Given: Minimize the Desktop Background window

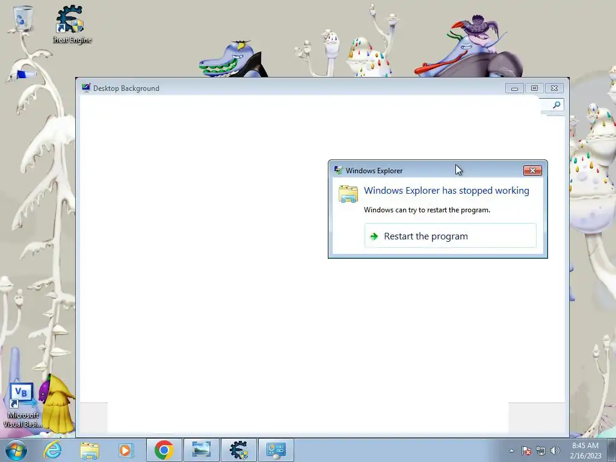Looking at the screenshot, I should [514, 88].
